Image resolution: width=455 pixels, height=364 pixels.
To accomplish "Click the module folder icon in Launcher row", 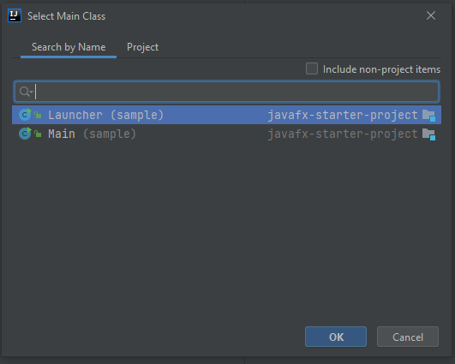I will [428, 116].
